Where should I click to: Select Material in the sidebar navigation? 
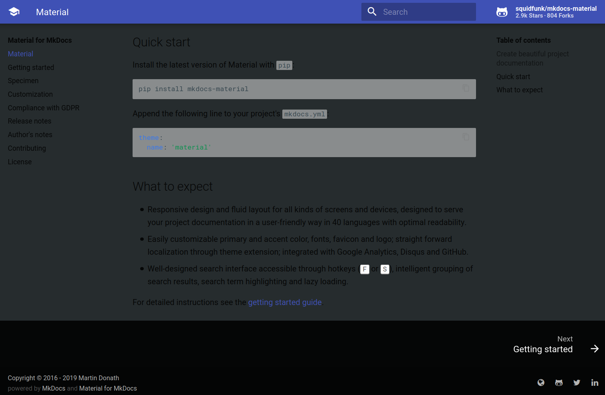[x=20, y=54]
